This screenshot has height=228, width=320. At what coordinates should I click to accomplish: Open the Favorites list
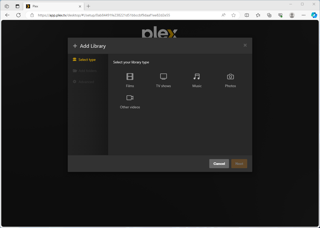click(x=258, y=15)
